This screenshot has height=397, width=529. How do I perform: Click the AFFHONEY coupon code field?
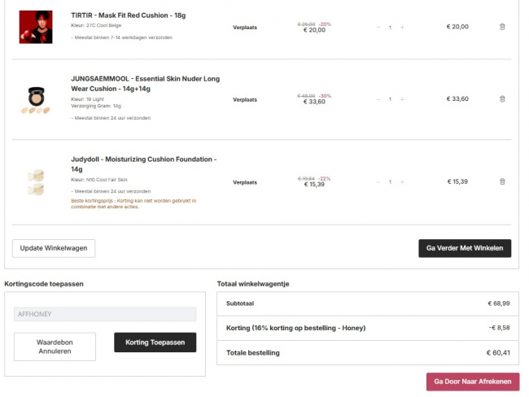105,314
